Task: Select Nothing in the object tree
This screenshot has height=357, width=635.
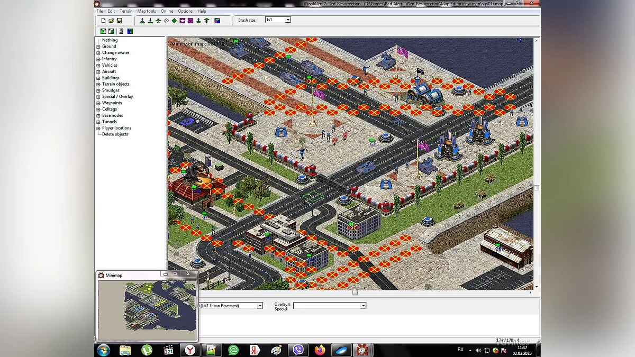Action: (x=110, y=40)
